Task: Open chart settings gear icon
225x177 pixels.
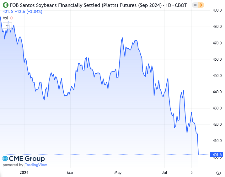Action: pos(219,173)
